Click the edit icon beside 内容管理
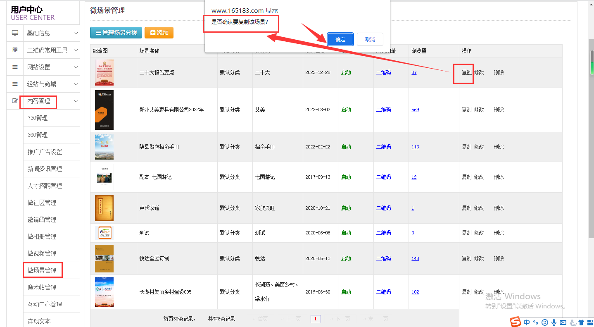The image size is (594, 327). coord(15,101)
